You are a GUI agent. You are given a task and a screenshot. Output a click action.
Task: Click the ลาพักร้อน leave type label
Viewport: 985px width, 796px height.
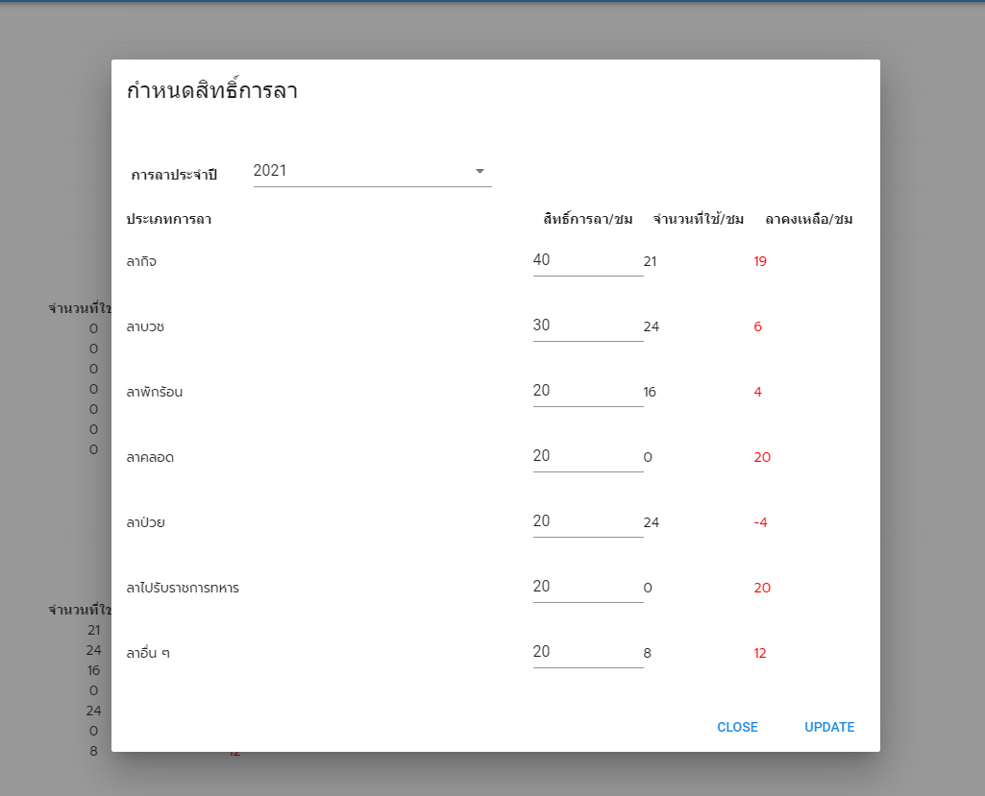point(155,392)
